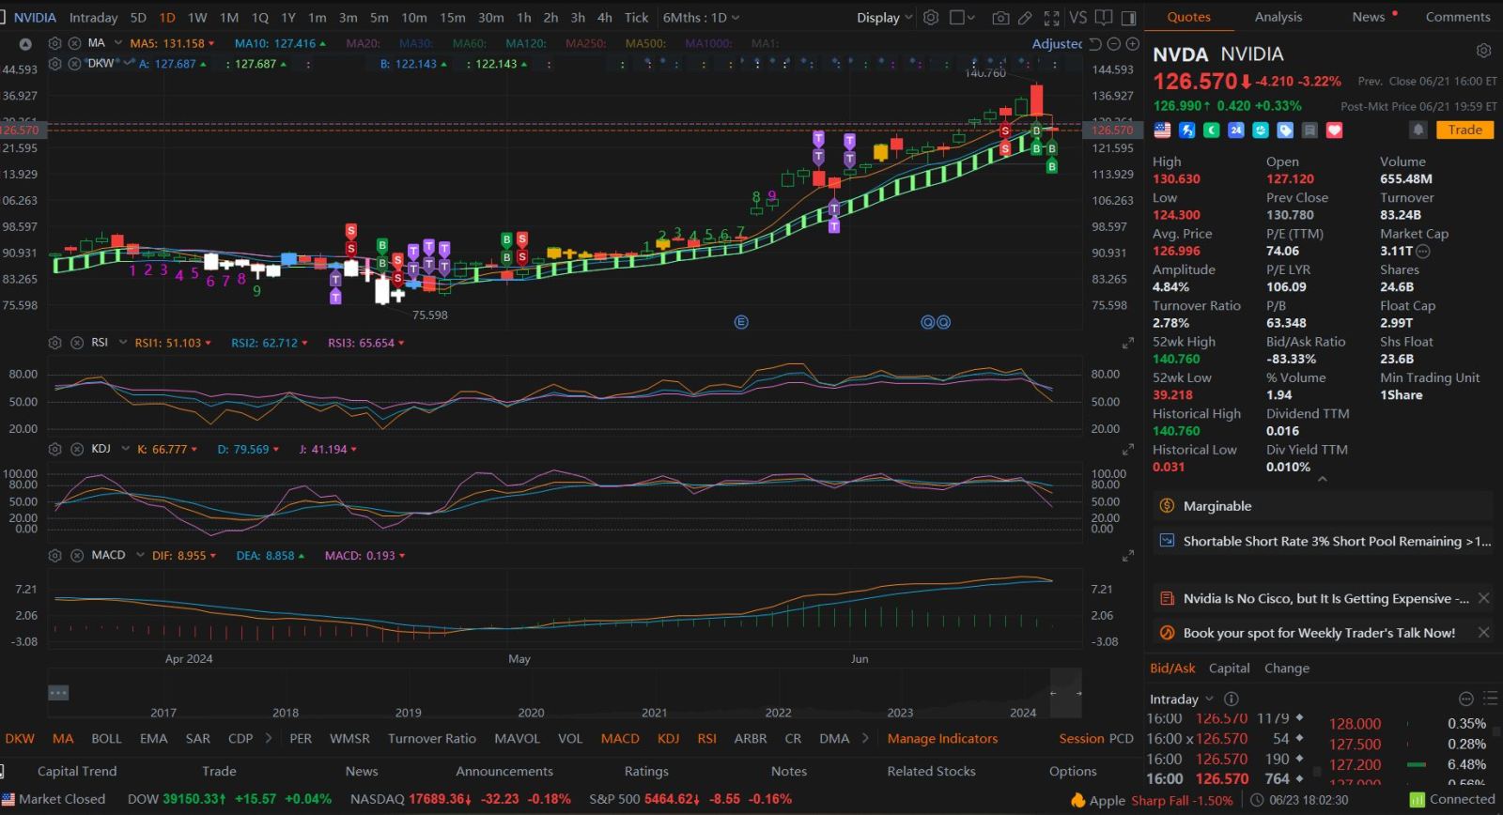
Task: Add NVDA to favorites heart icon
Action: pyautogui.click(x=1334, y=131)
